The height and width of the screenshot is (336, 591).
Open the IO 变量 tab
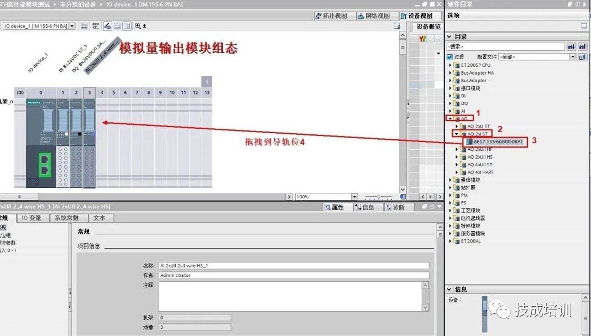point(32,218)
